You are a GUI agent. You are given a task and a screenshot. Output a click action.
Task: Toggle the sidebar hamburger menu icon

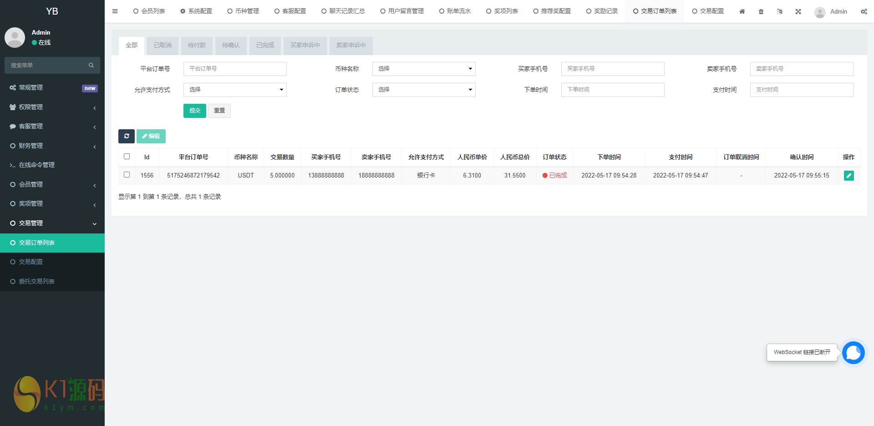(115, 11)
